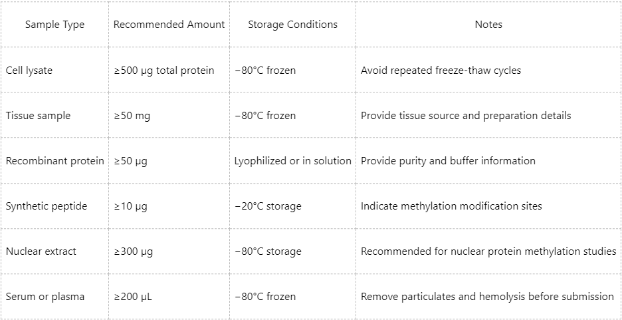
Task: Click the ≥200 µL amount cell
Action: coord(133,296)
